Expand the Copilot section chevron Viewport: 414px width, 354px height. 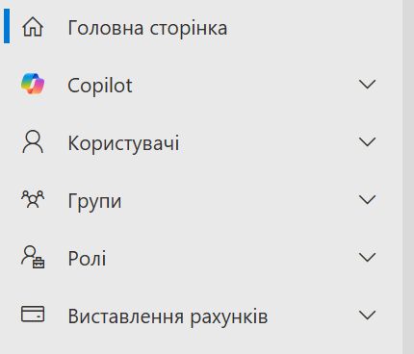[367, 85]
